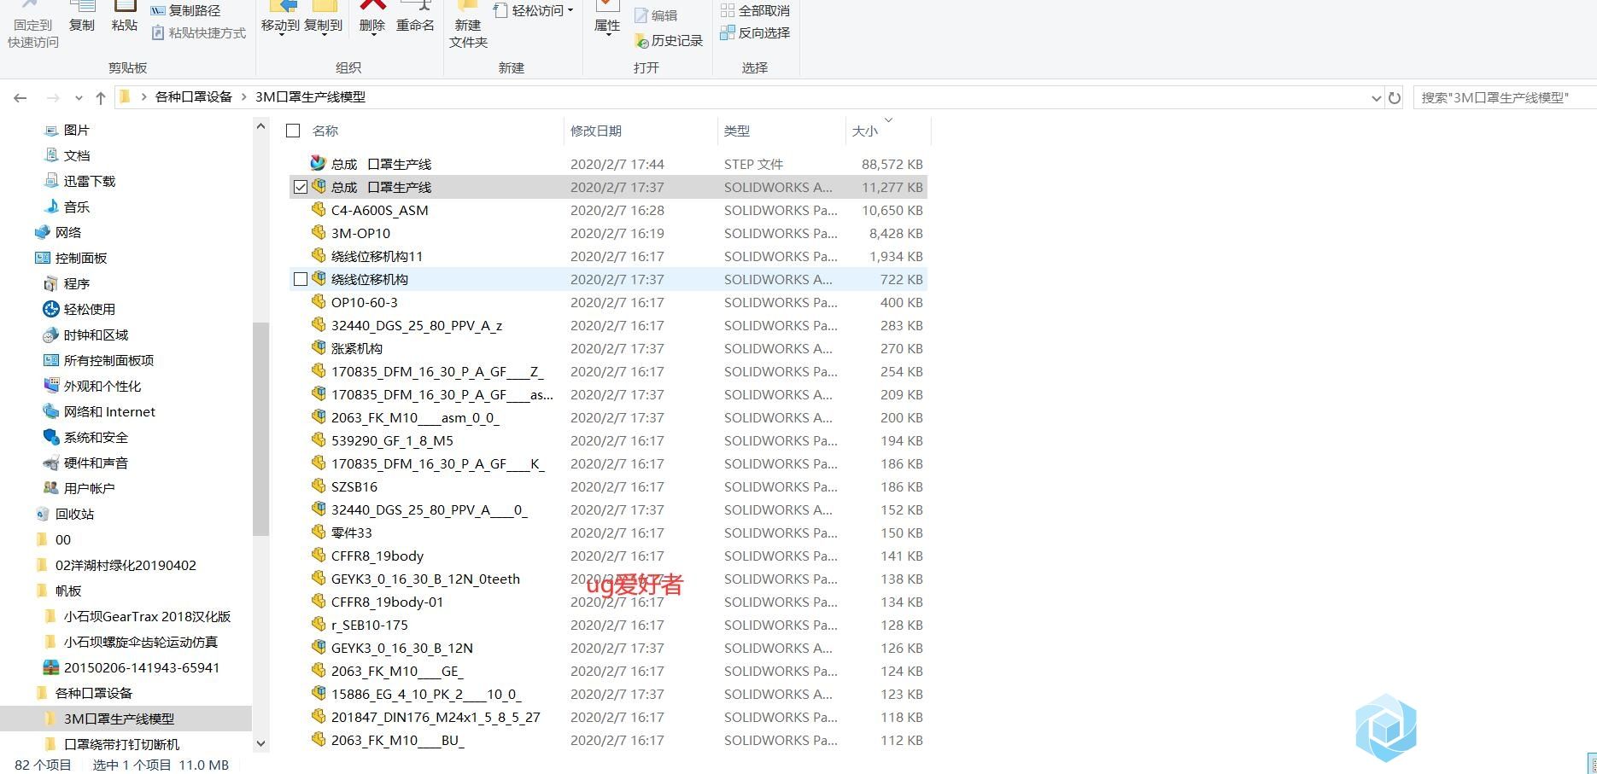Click Pin to Quick access (固定到快速访问)
1597x774 pixels.
33,26
